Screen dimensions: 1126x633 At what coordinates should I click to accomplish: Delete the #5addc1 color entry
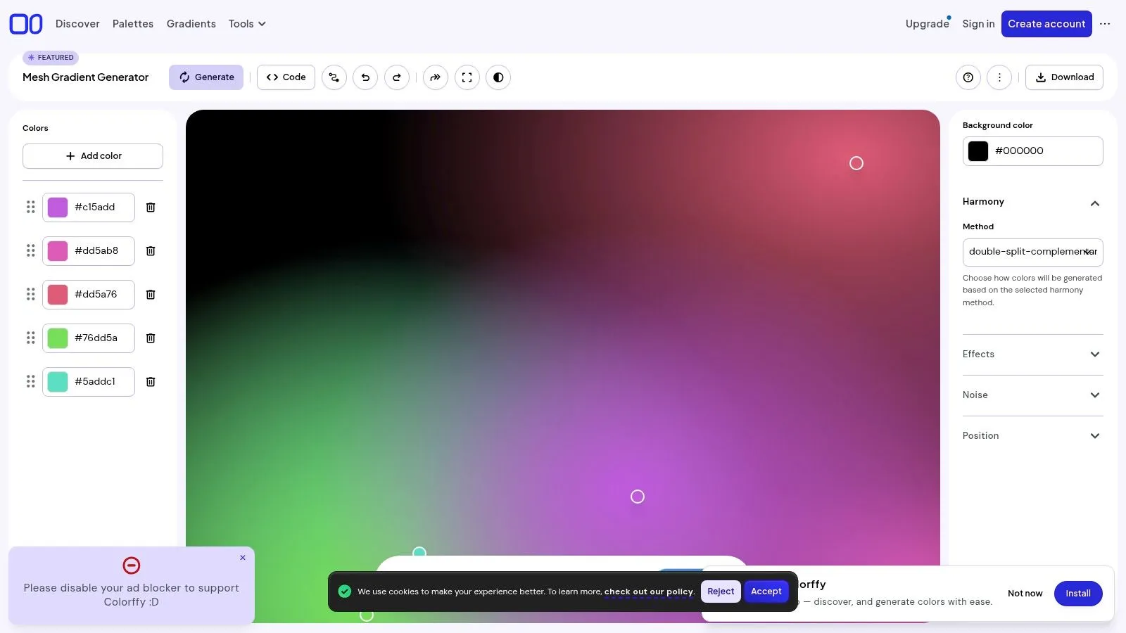(150, 381)
